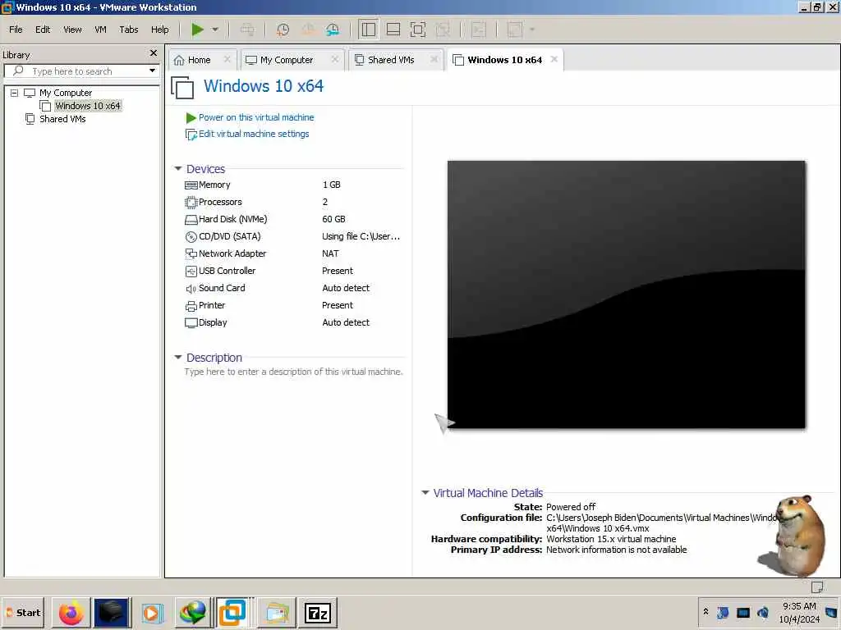The width and height of the screenshot is (841, 630).
Task: Open the Tabs menu
Action: (x=129, y=30)
